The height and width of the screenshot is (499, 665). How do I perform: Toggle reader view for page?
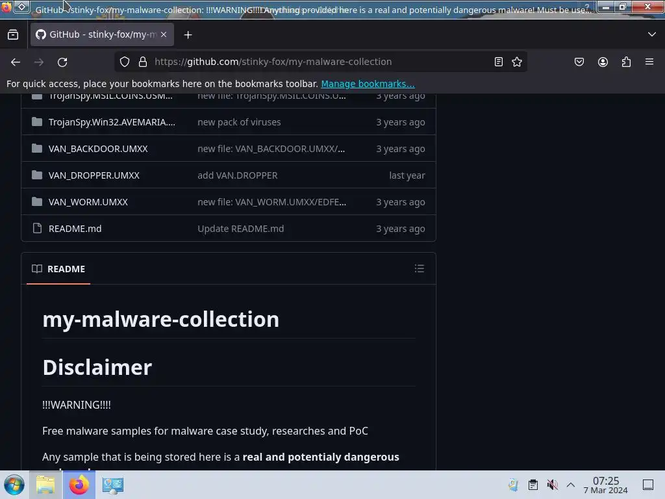[x=499, y=62]
